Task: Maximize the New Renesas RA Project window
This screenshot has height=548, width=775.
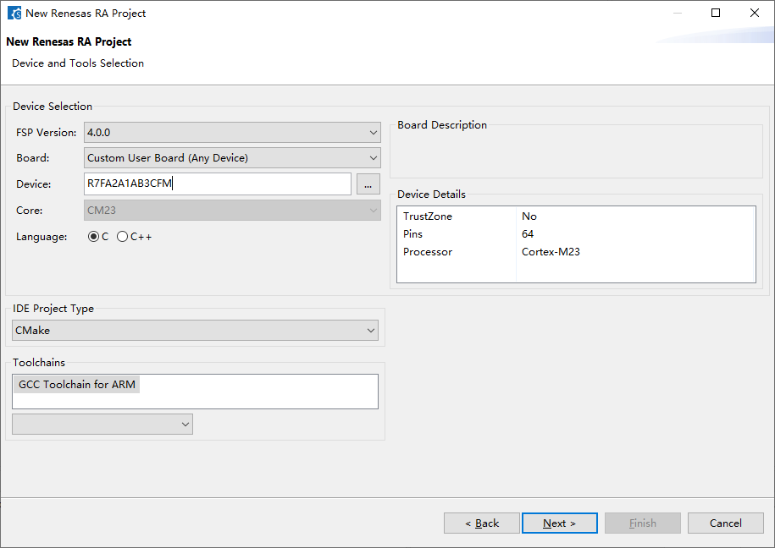Action: [716, 14]
